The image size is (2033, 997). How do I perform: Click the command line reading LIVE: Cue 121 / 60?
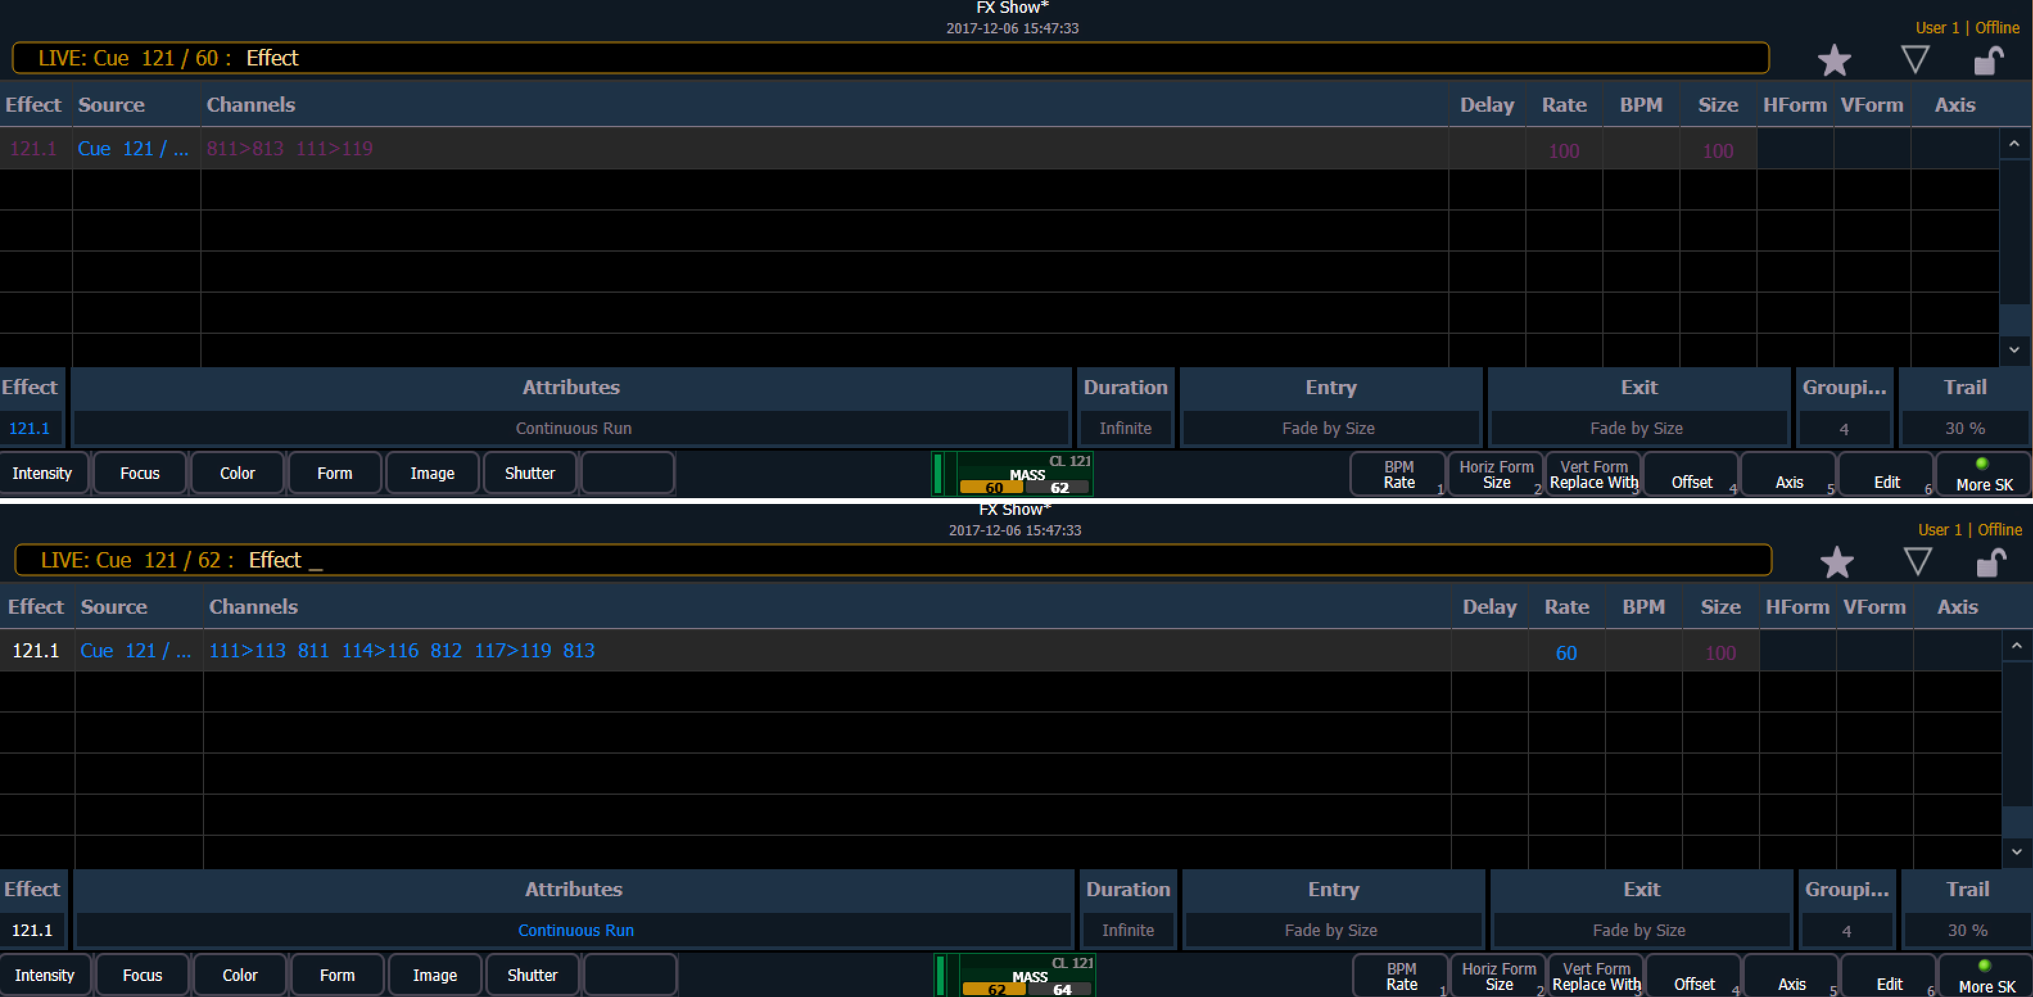(x=890, y=58)
